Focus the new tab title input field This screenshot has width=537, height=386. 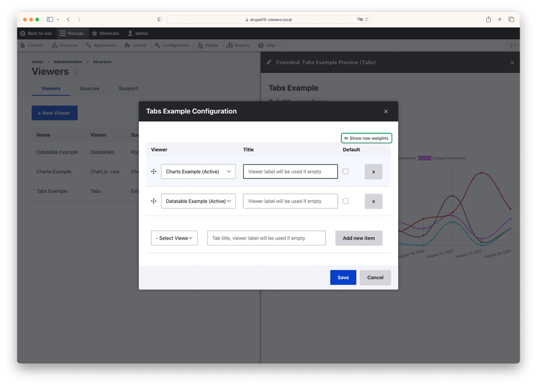(266, 238)
